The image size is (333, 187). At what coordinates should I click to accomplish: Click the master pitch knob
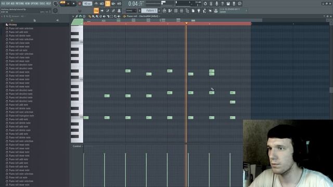tap(55, 10)
